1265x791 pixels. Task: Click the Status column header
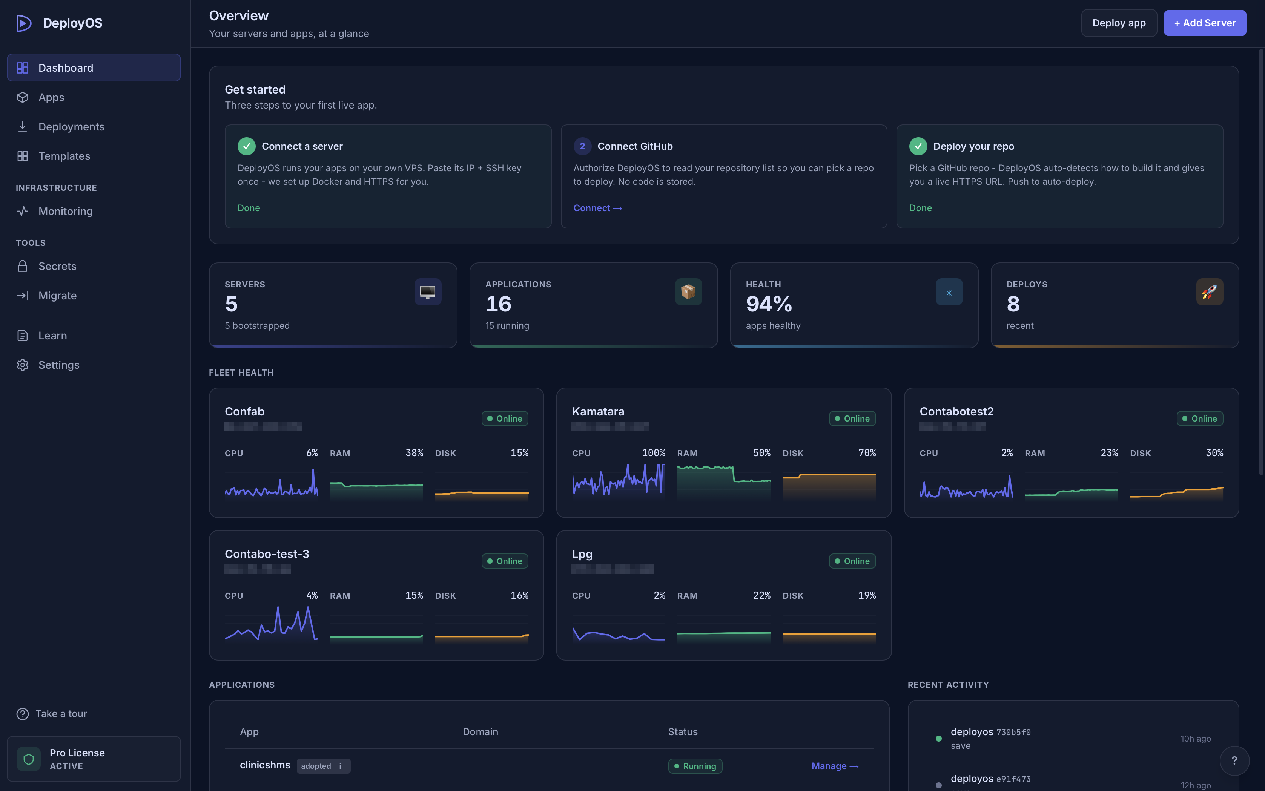(683, 732)
